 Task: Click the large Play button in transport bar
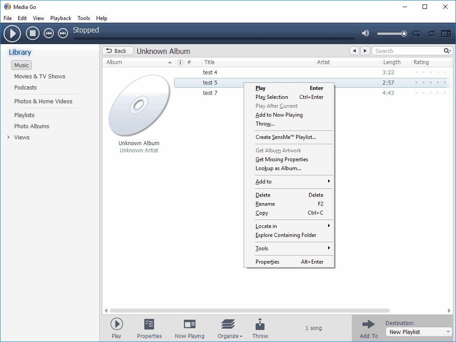point(12,34)
